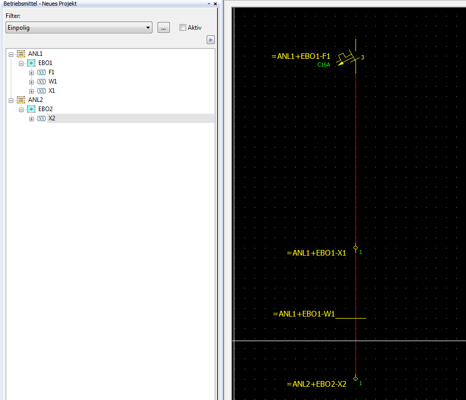Select ANL1 in the device tree
Image resolution: width=466 pixels, height=400 pixels.
click(x=35, y=54)
